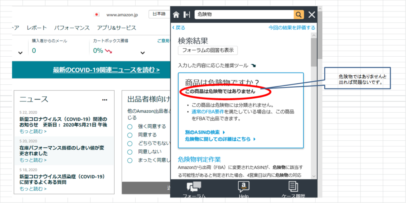Read more under inventory performance news
The image size is (406, 203).
(33, 160)
